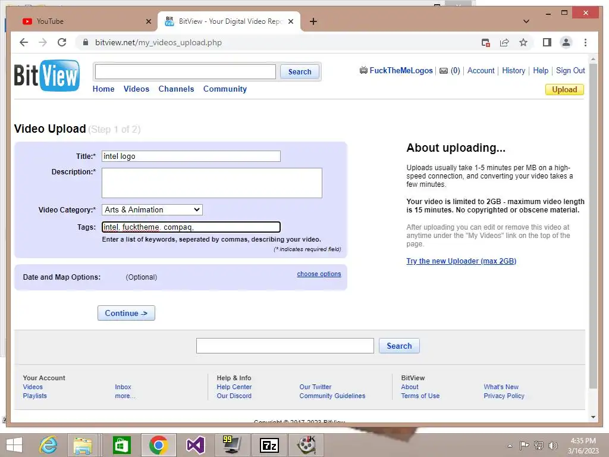Click the monitor 99 taskbar icon
Viewport: 609px width, 457px height.
click(232, 445)
